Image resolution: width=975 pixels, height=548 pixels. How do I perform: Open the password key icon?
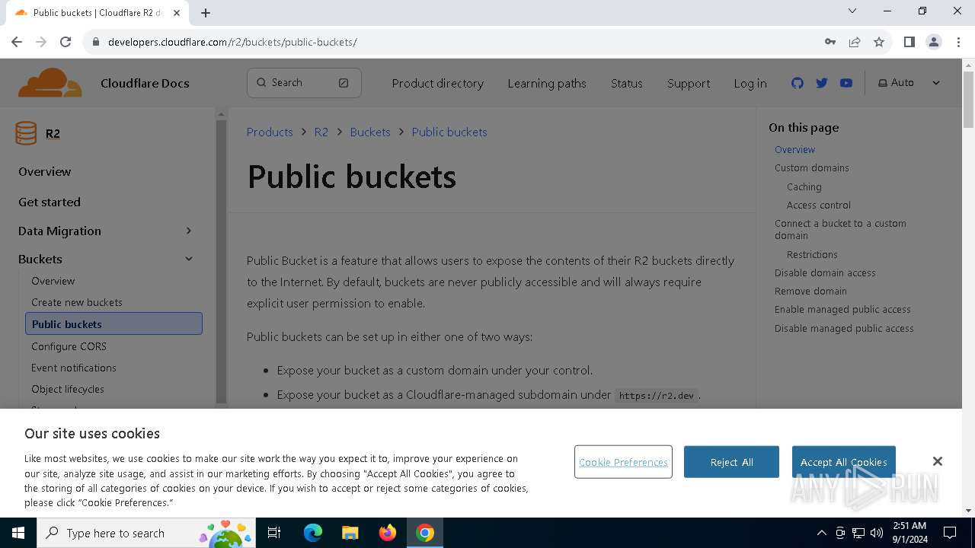point(830,42)
